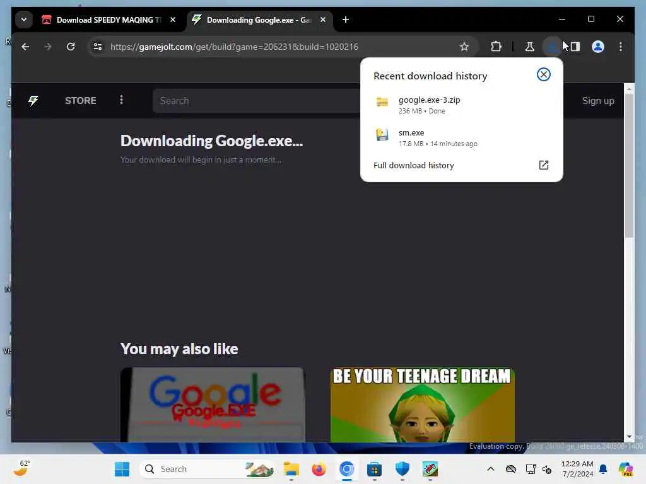
Task: Click the taskbar Search box
Action: coord(207,469)
